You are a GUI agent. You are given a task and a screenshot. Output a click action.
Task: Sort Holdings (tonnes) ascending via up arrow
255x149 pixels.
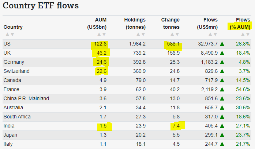(x=138, y=35)
